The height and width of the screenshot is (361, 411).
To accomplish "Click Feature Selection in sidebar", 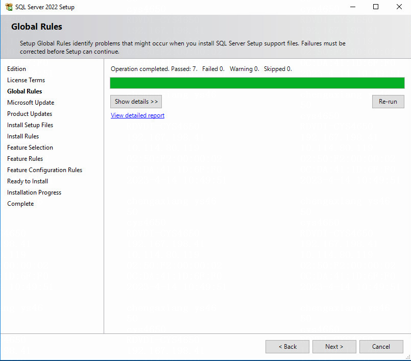I will (x=30, y=148).
